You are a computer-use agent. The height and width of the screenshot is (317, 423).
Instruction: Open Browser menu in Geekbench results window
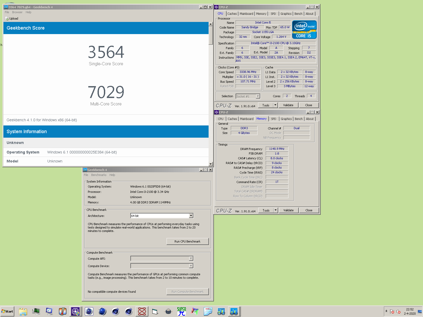pos(17,12)
